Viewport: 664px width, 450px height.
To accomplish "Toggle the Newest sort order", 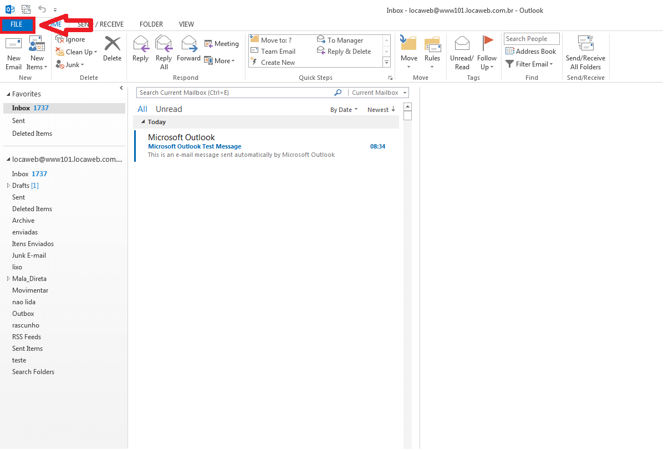I will click(x=381, y=110).
